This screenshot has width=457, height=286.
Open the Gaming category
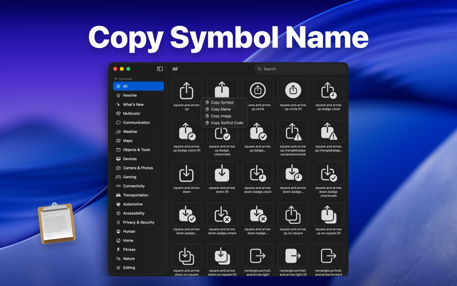(138, 177)
